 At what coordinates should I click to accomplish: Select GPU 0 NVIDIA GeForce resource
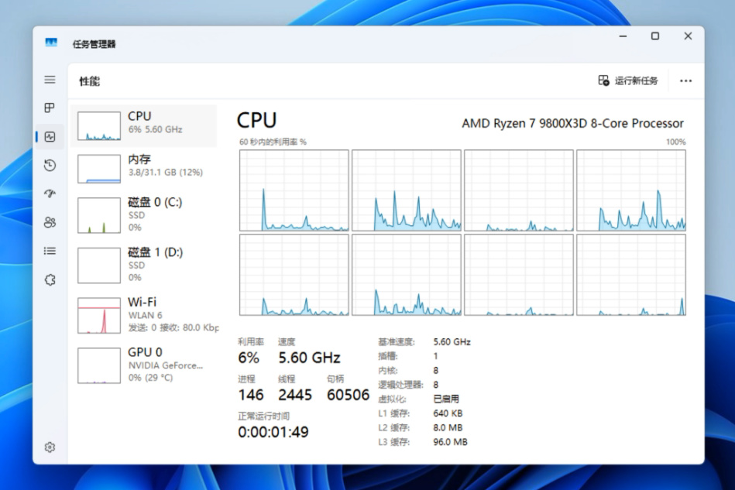(143, 365)
